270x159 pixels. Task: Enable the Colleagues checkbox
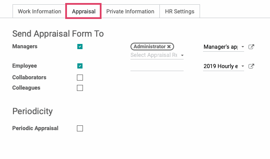pos(80,88)
